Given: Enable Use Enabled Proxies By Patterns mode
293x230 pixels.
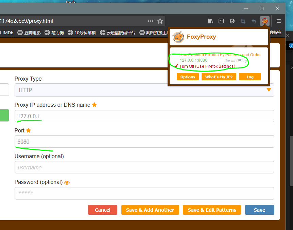Looking at the screenshot, I should click(220, 55).
